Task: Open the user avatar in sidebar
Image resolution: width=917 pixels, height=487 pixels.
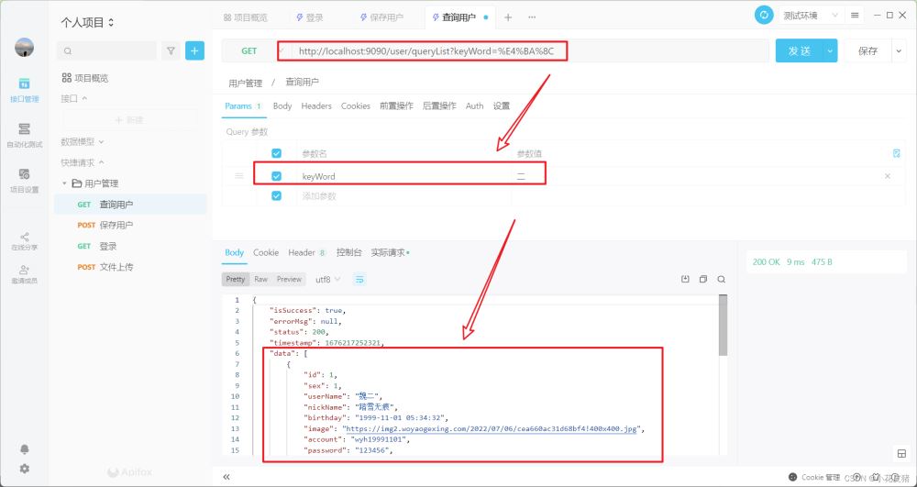Action: click(24, 47)
